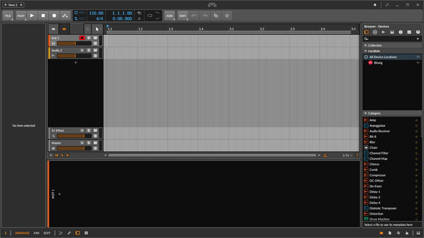Switch to clip launcher view icon

click(54, 29)
